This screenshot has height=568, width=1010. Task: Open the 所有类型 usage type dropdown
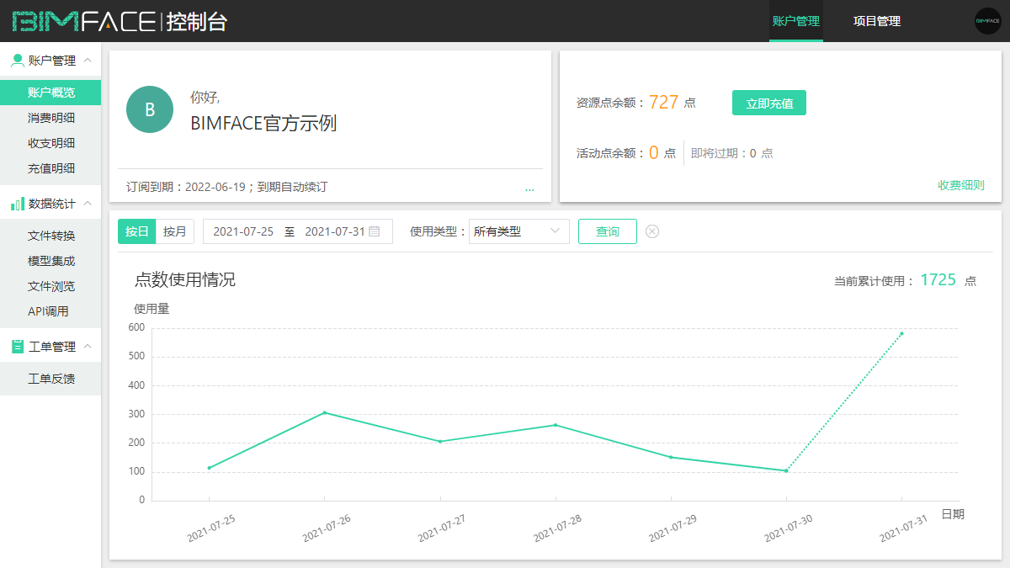tap(518, 231)
